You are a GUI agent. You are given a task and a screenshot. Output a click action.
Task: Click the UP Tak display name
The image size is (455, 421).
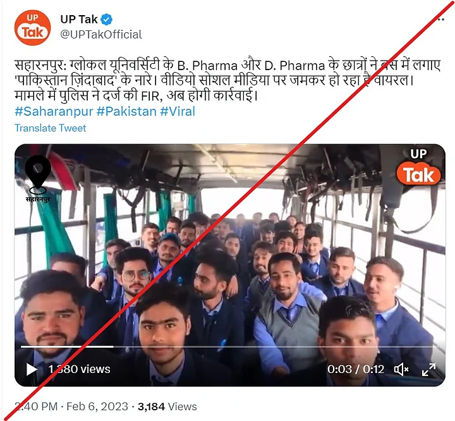pyautogui.click(x=79, y=20)
